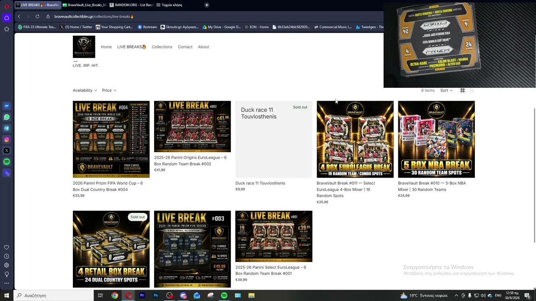Open Skroutz.gr bookmark
536x301 pixels.
click(179, 27)
